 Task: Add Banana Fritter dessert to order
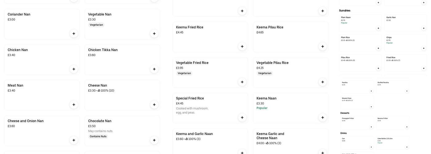[407, 127]
